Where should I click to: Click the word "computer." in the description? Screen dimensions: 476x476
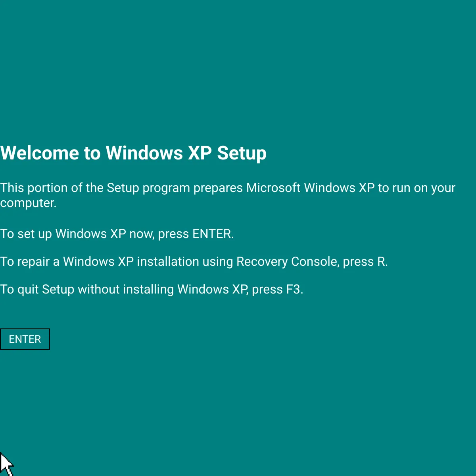tap(28, 203)
